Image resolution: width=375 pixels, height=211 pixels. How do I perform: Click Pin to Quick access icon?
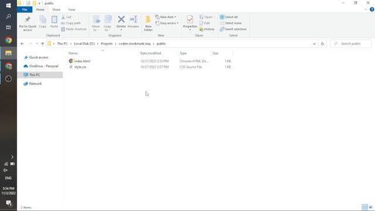pos(28,19)
